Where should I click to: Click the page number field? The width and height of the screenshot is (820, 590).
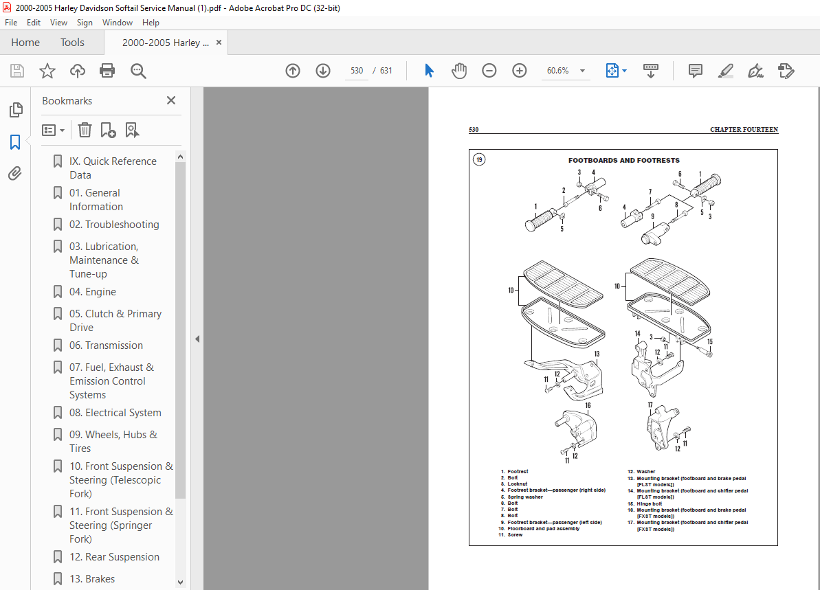[x=357, y=71]
